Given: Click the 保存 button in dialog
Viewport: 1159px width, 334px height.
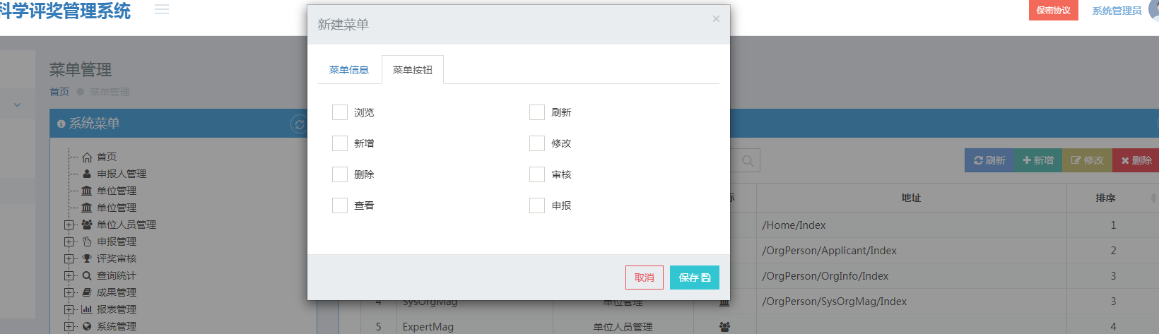Looking at the screenshot, I should click(695, 278).
